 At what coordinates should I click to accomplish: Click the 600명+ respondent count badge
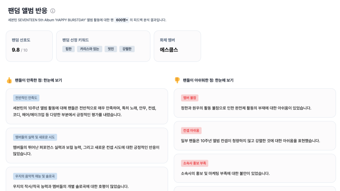pos(122,20)
